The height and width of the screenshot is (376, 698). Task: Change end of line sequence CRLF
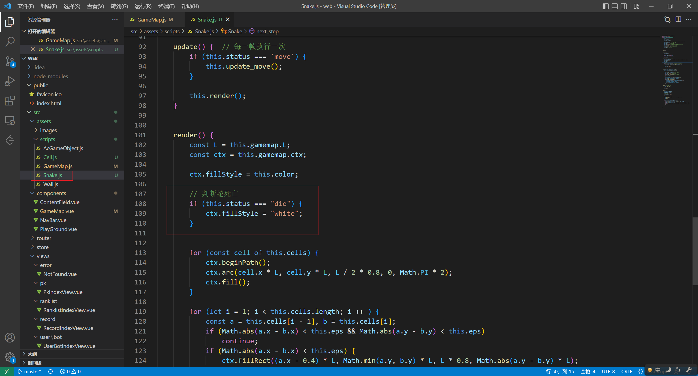(627, 371)
